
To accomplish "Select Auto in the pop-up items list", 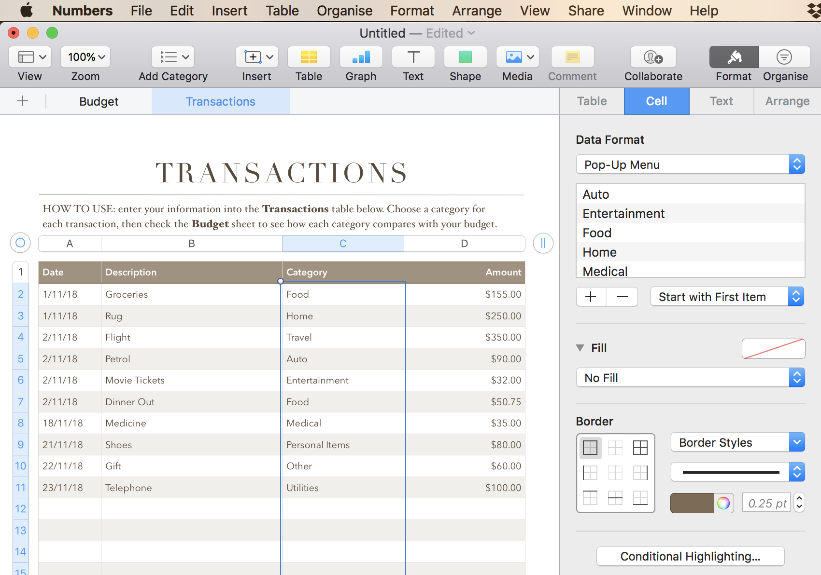I will 691,194.
